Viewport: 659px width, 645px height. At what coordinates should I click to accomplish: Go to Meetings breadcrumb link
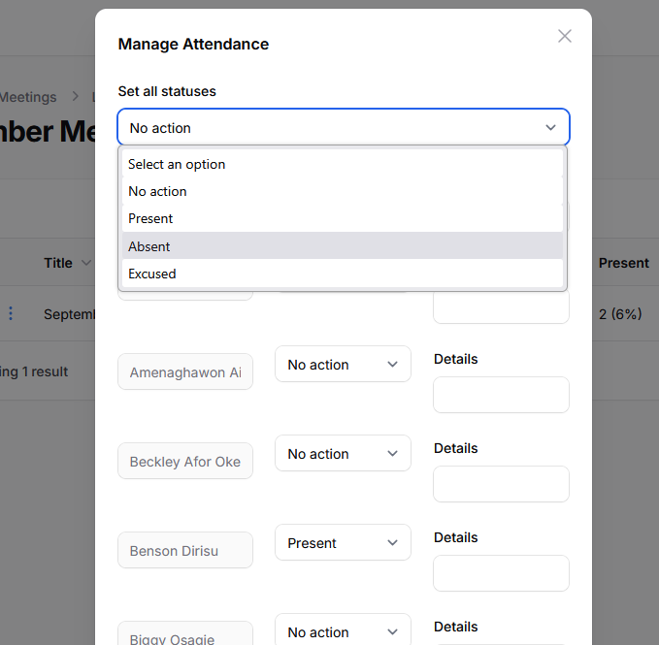(28, 97)
